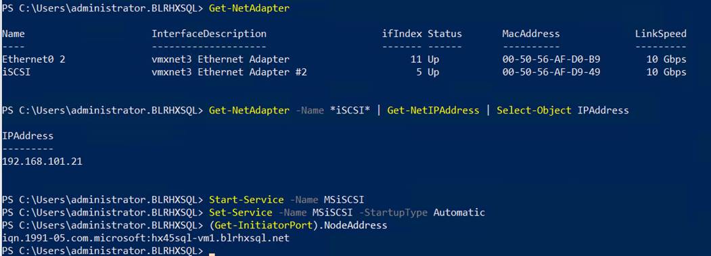This screenshot has height=256, width=711.
Task: Click the (Get-InitiatorPort).NodeAddress command
Action: coord(298,225)
